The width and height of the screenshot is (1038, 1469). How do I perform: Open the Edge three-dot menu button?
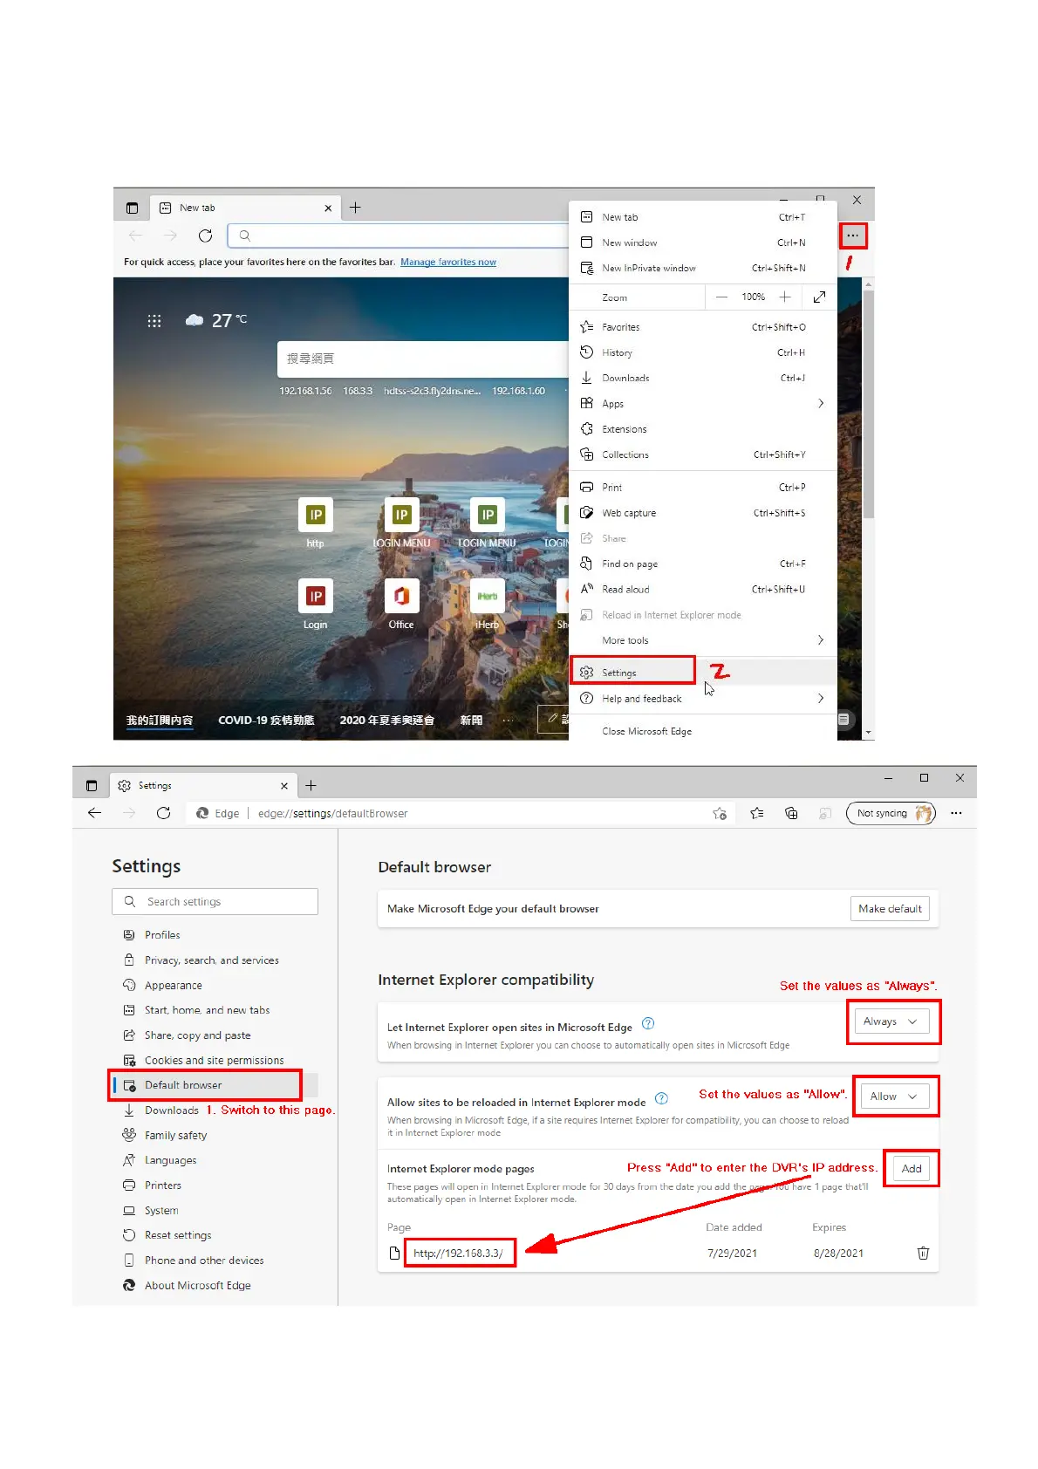(852, 236)
